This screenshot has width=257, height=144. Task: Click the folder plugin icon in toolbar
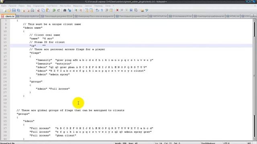pos(142,10)
